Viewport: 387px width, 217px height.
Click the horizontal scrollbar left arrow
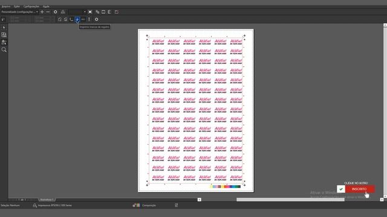pos(200,200)
